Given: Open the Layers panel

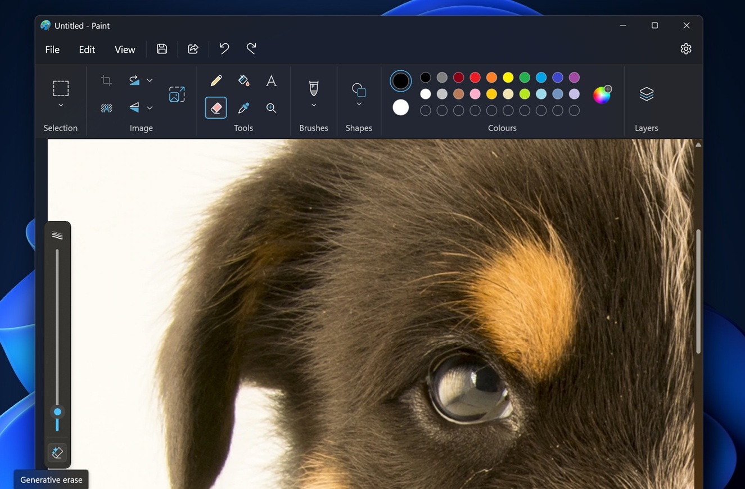Looking at the screenshot, I should tap(646, 93).
